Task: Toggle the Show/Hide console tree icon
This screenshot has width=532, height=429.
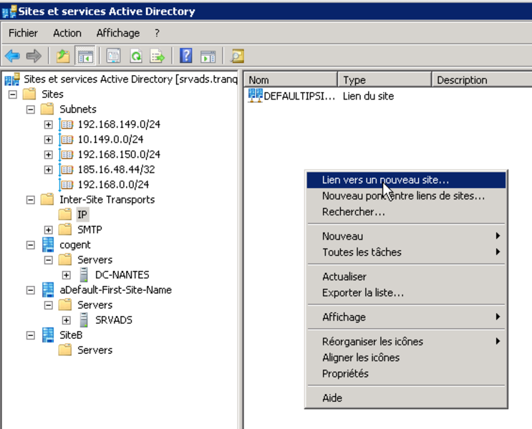Action: tap(85, 56)
